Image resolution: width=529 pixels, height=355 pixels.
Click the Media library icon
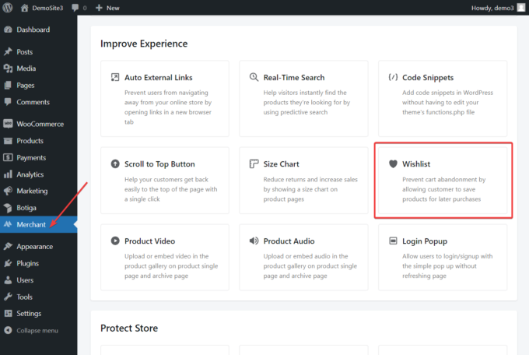[x=8, y=69]
